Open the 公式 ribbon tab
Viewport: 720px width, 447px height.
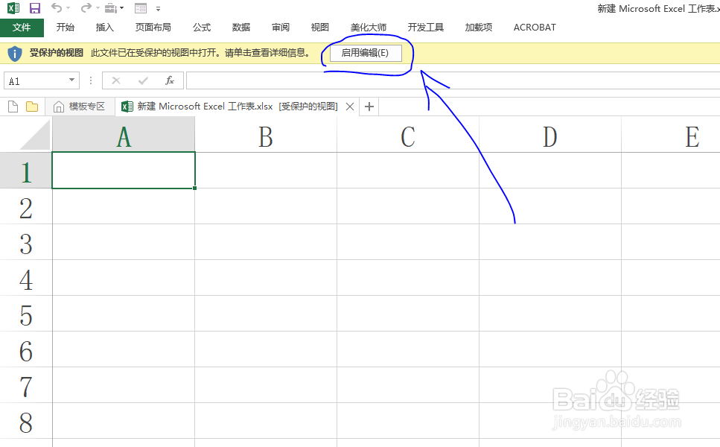click(x=202, y=28)
